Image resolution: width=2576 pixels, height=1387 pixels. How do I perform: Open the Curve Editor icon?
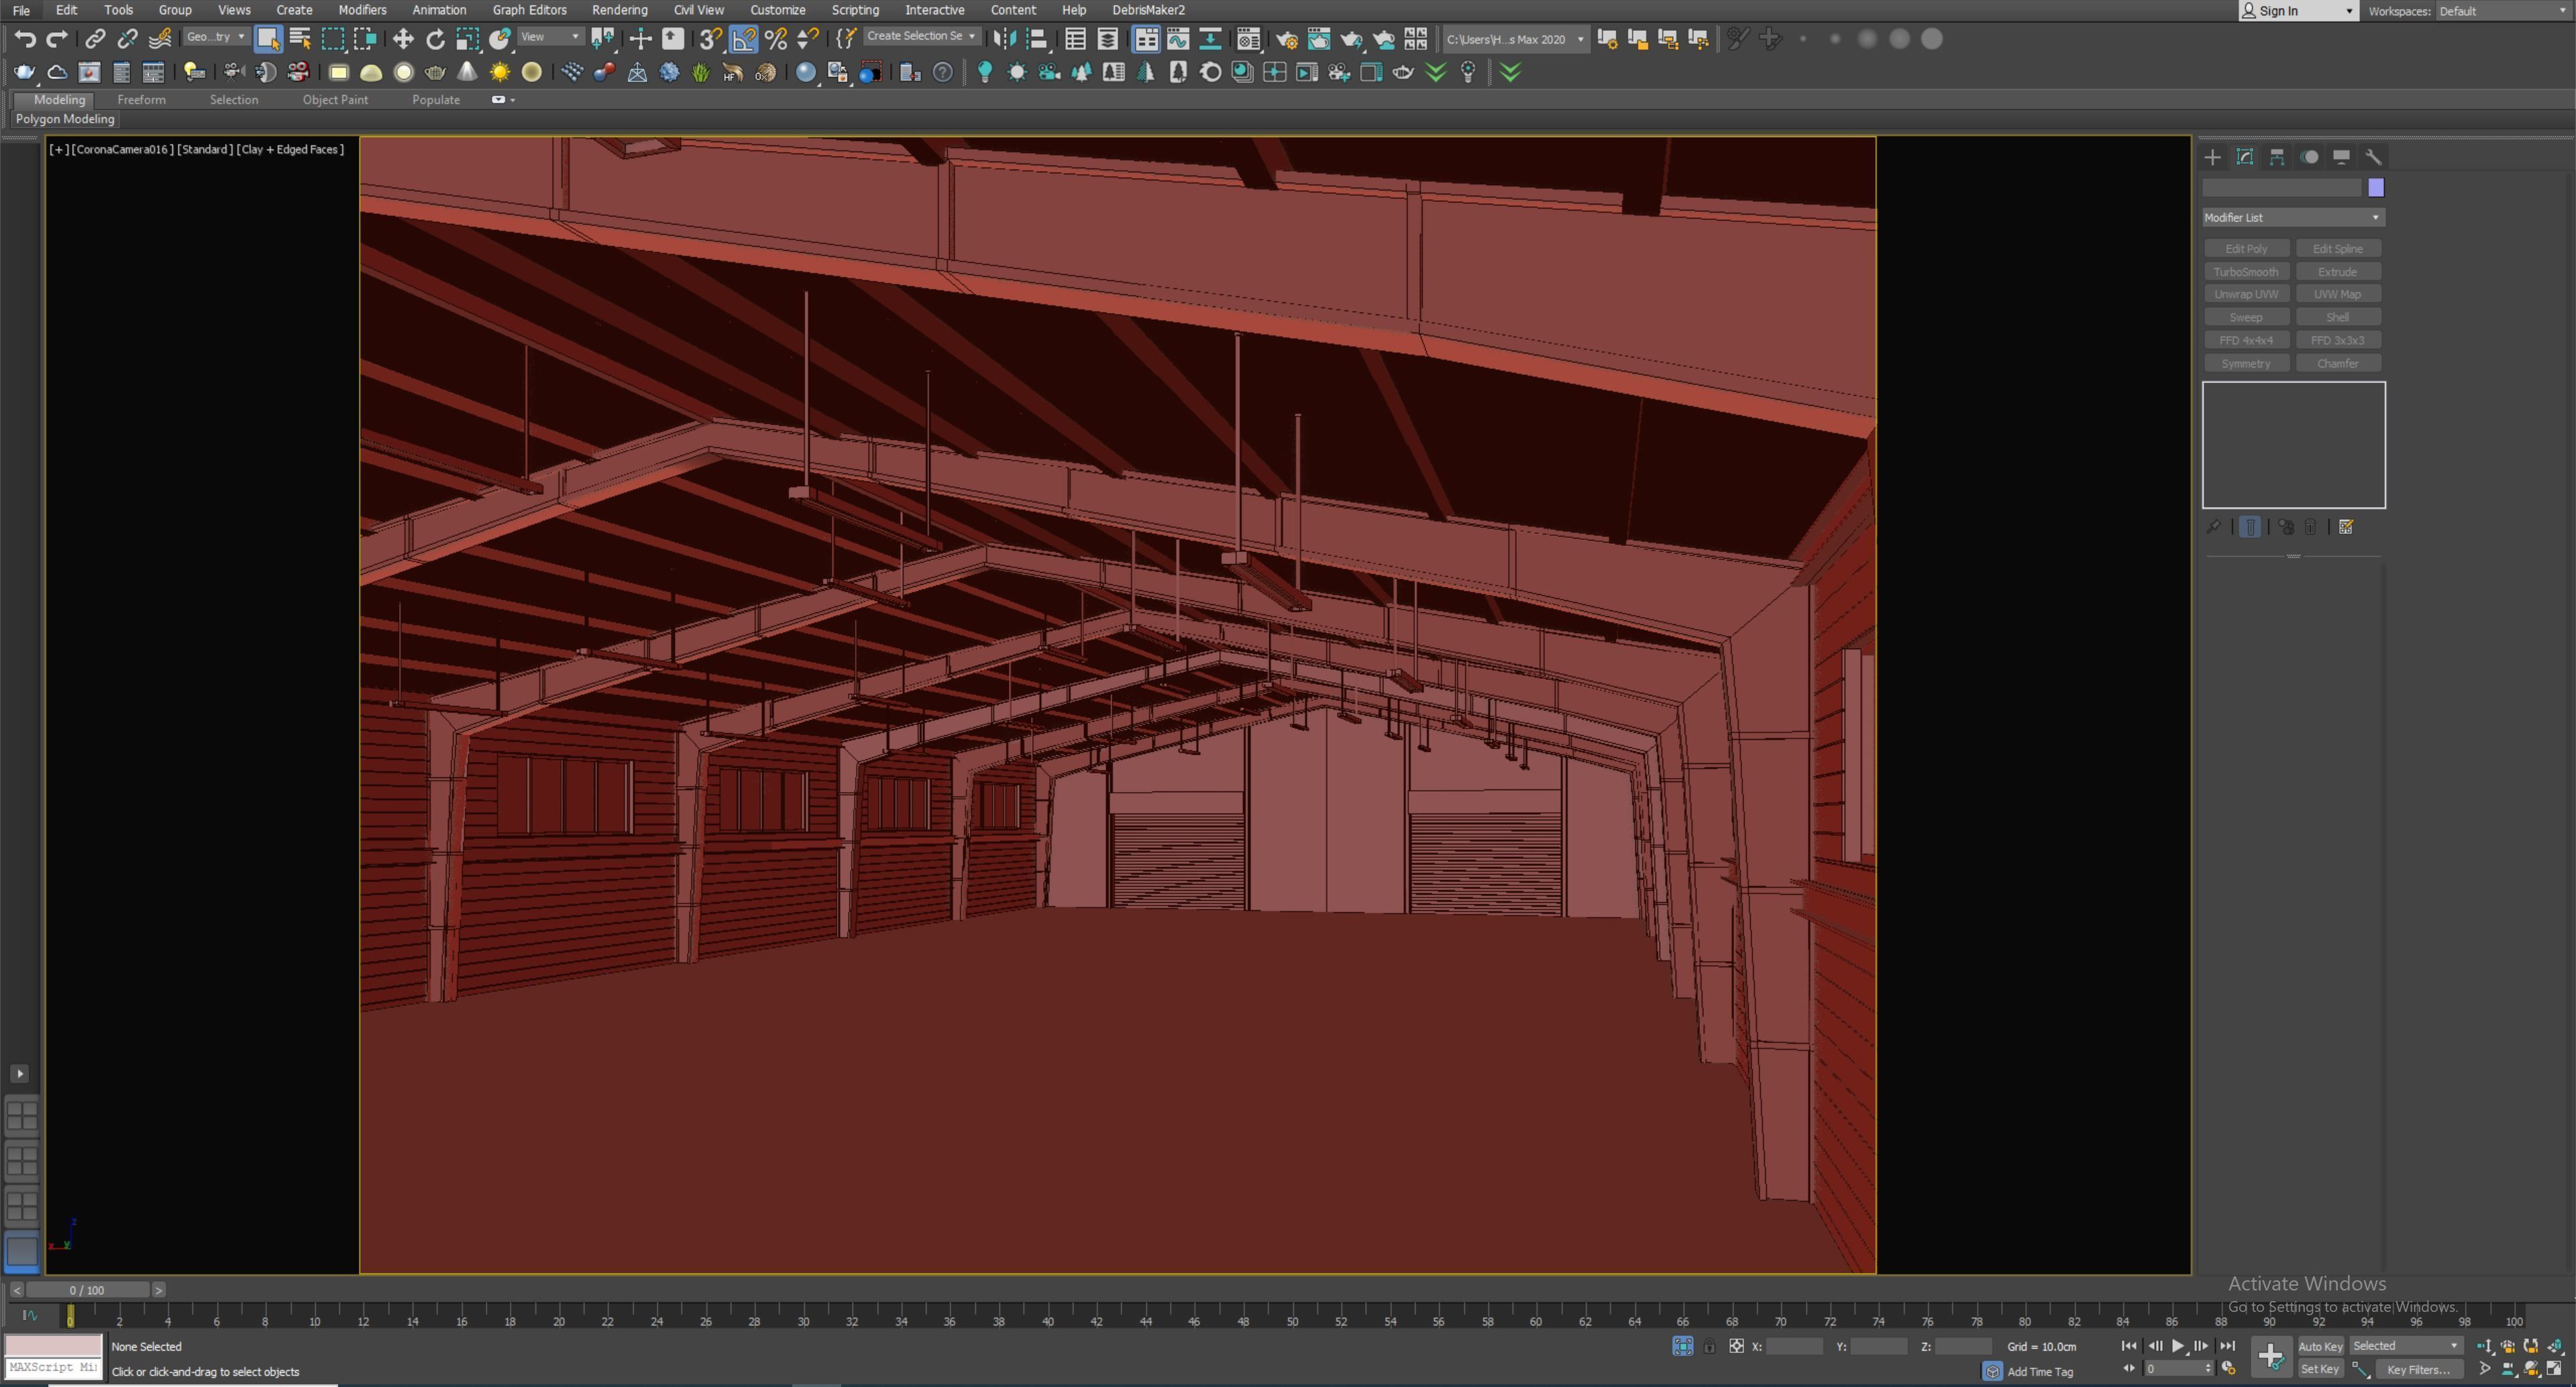coord(1178,39)
